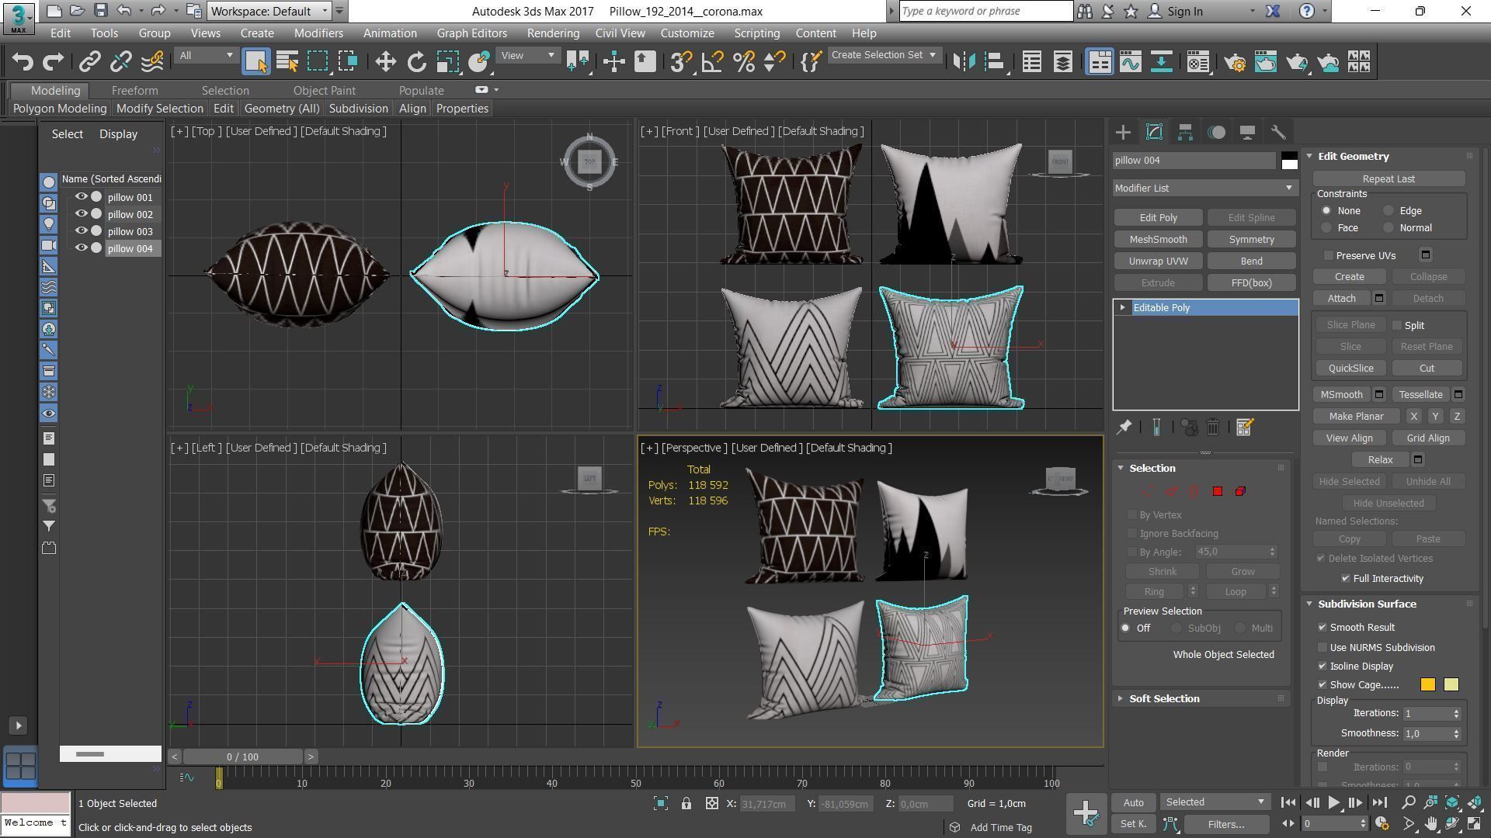Click the Repeat Last button
1491x838 pixels.
[1388, 178]
